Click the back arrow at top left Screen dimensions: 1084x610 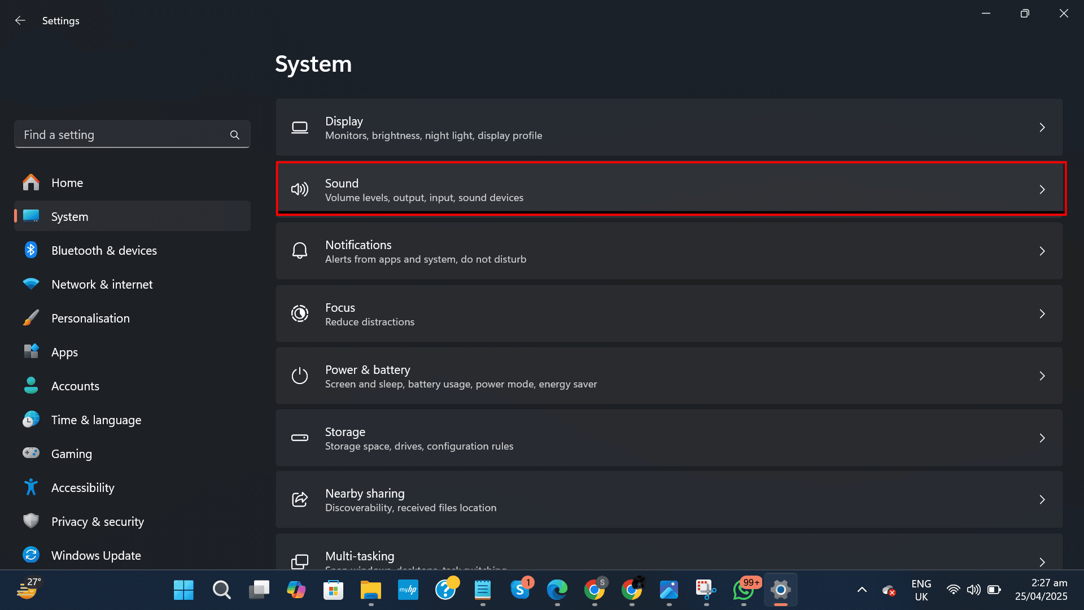click(20, 20)
